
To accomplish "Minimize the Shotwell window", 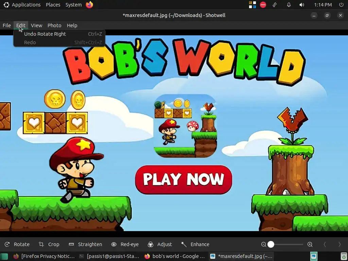I will pos(314,16).
